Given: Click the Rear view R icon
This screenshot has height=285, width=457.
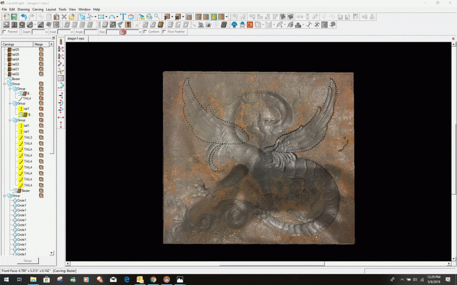Looking at the screenshot, I should click(x=177, y=17).
